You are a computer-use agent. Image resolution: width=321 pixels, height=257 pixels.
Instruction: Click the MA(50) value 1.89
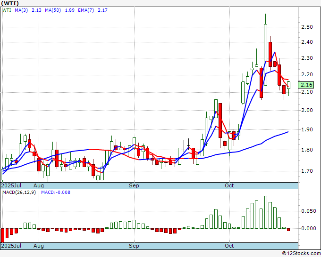69,10
